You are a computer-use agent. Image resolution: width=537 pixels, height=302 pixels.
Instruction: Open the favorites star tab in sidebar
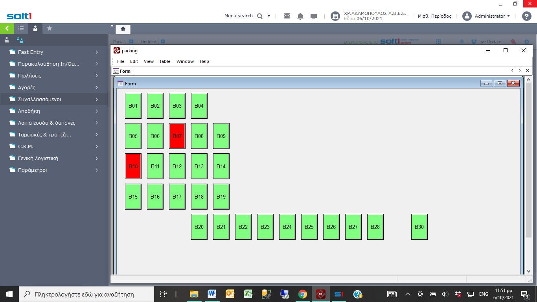coord(50,28)
